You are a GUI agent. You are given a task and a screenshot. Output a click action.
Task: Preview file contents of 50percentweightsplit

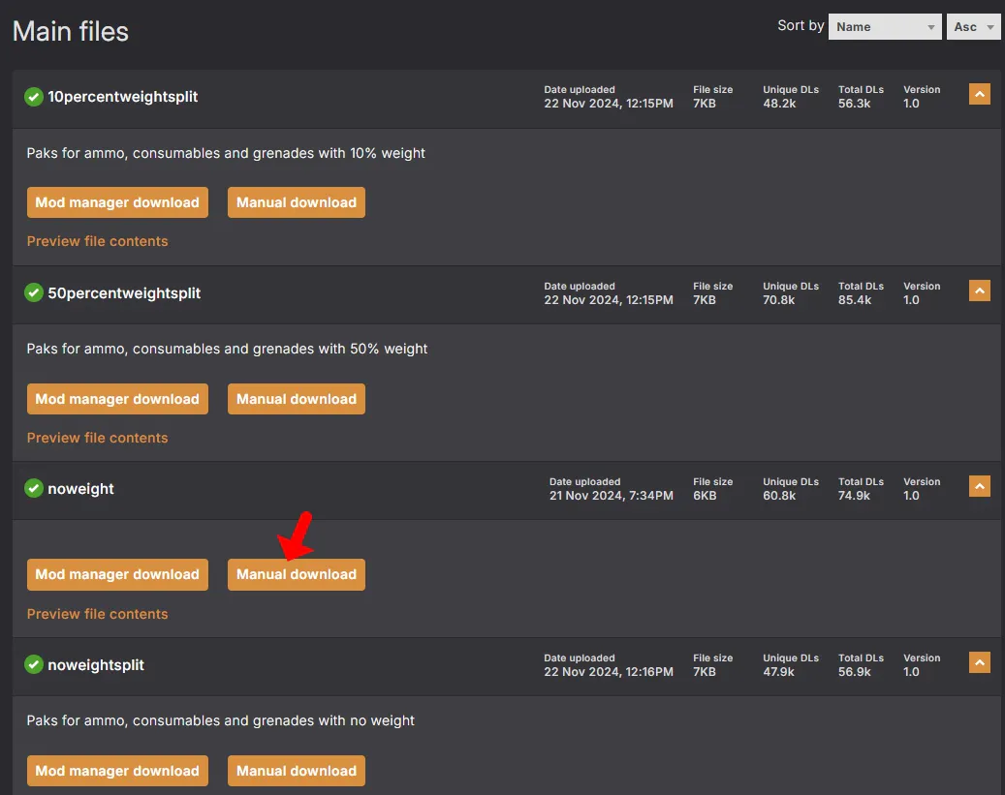(98, 438)
